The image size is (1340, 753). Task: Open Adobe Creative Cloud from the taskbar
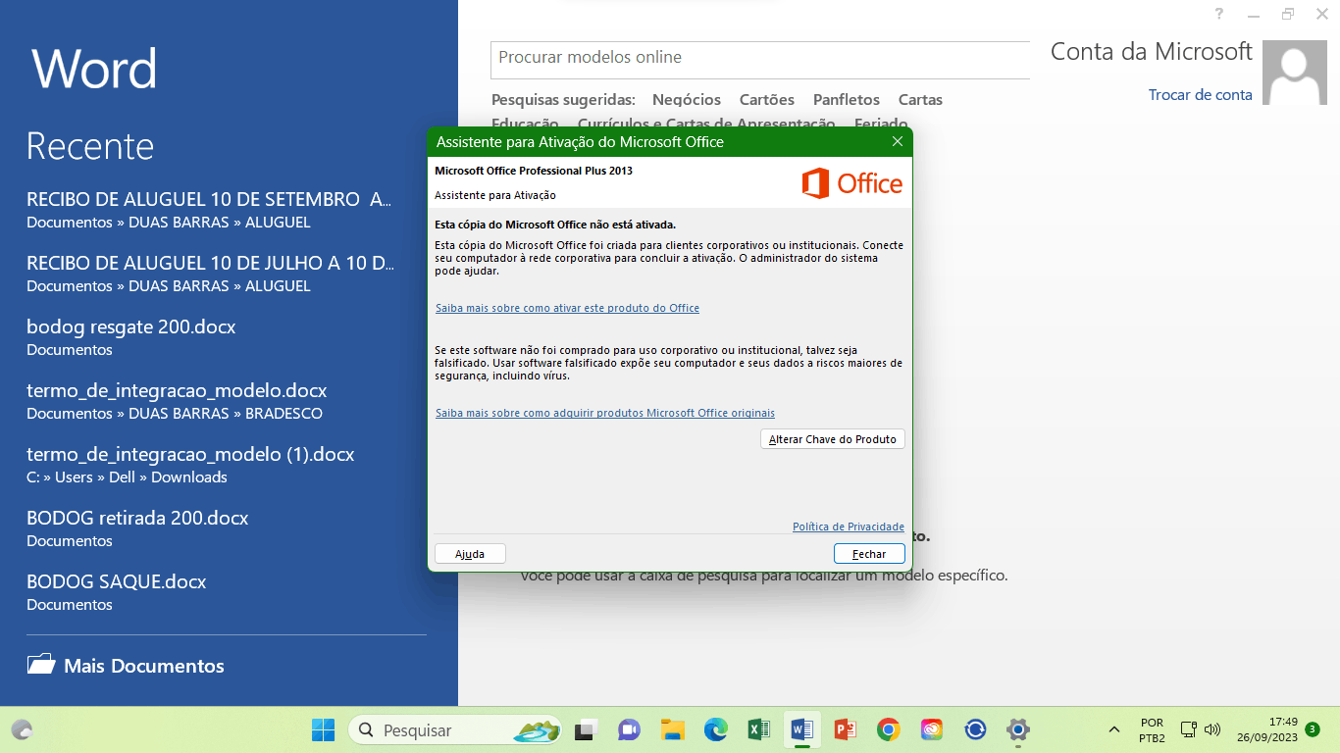932,730
